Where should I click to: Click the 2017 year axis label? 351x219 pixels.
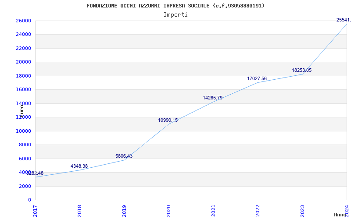point(35,211)
